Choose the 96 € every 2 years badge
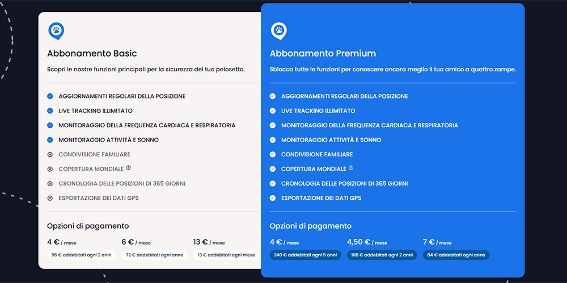Image resolution: width=567 pixels, height=283 pixels. click(81, 255)
